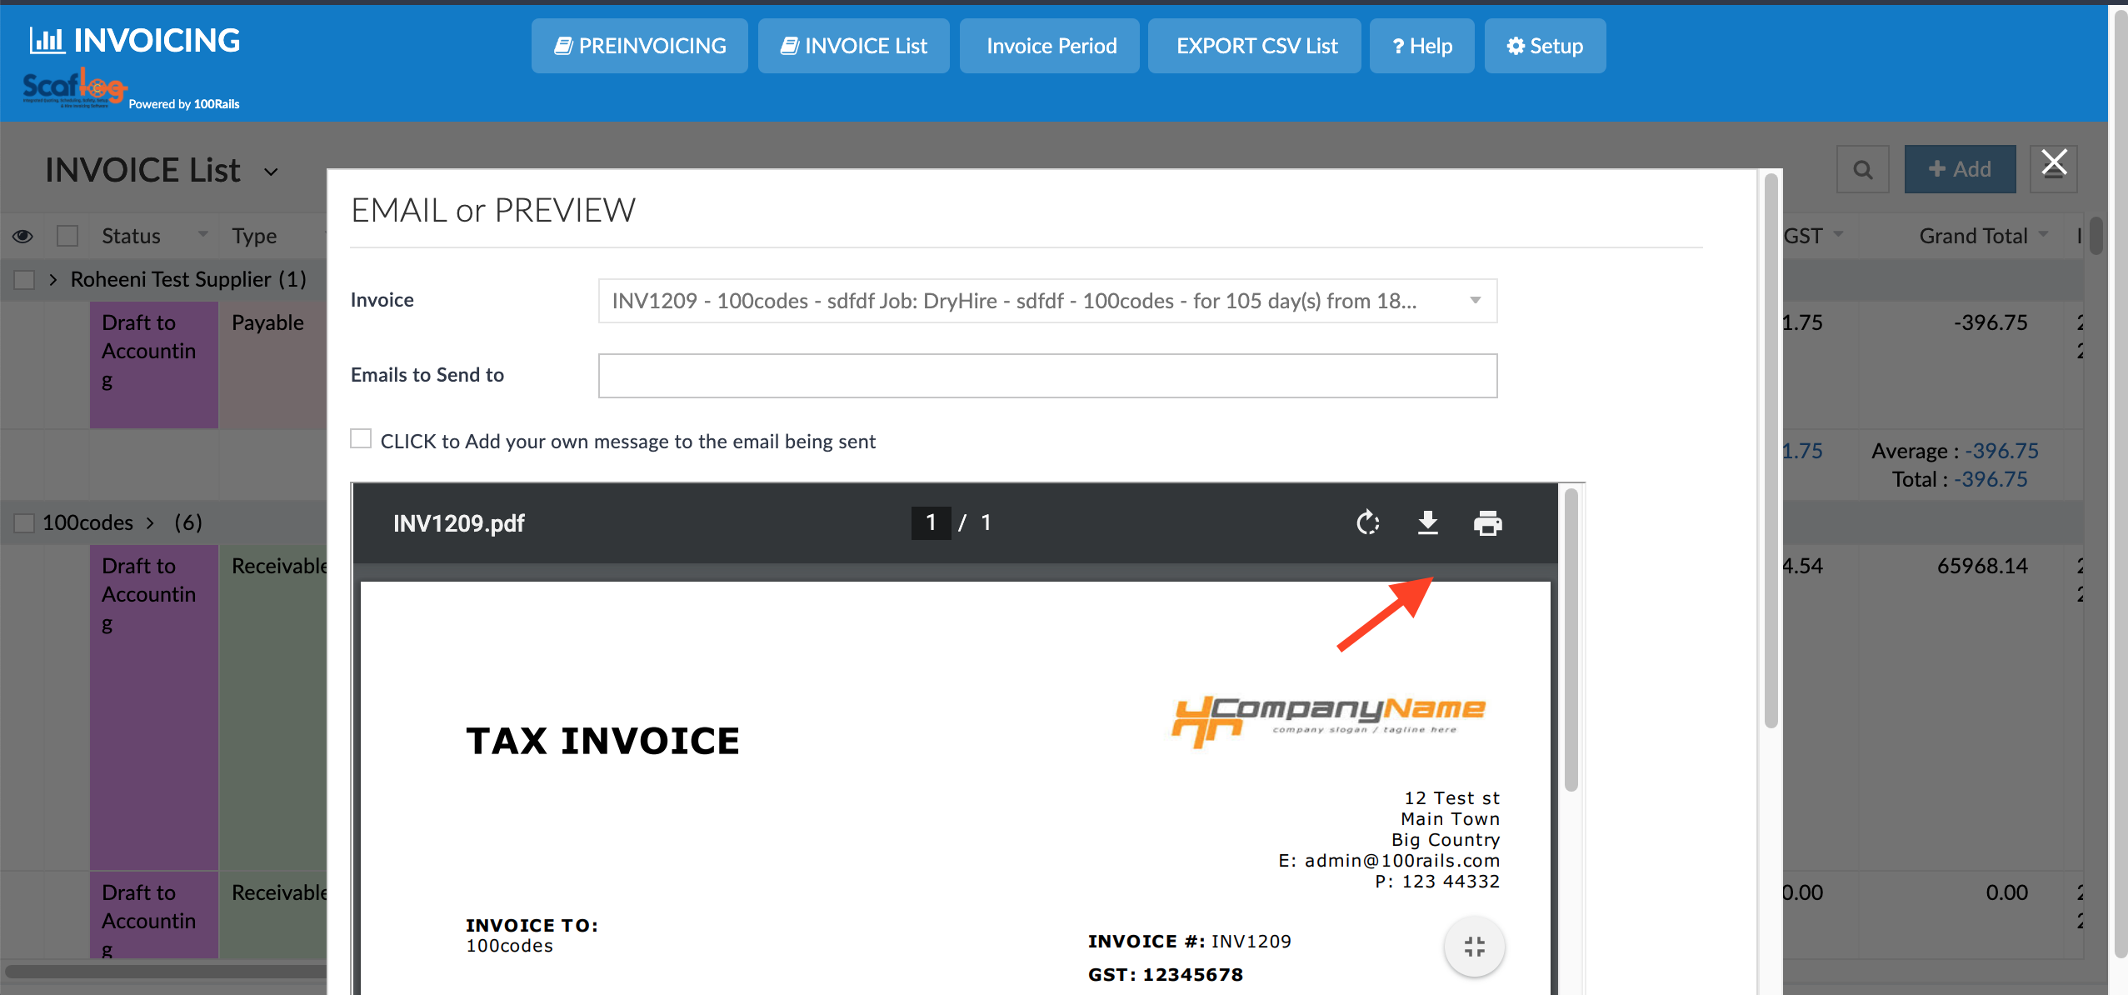Click the INVOICING chart logo icon

[x=47, y=40]
